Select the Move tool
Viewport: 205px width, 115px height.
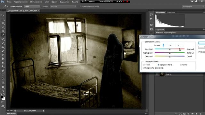[3, 15]
